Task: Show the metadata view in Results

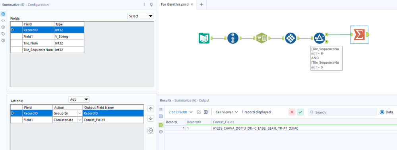Action: (161, 116)
